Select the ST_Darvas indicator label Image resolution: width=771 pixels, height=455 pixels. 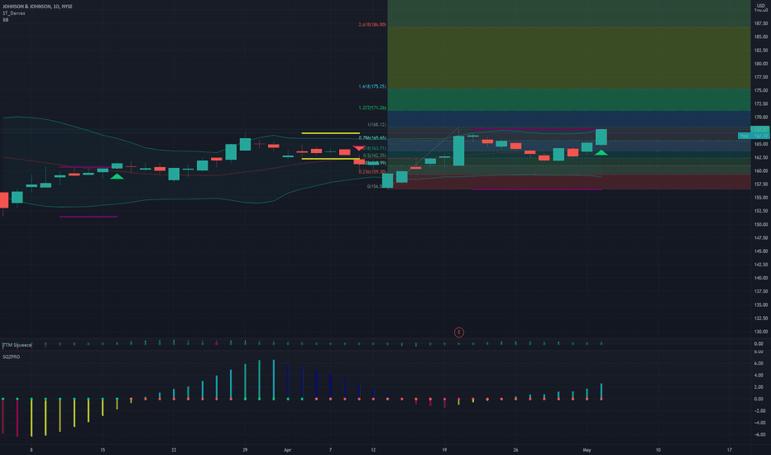14,13
